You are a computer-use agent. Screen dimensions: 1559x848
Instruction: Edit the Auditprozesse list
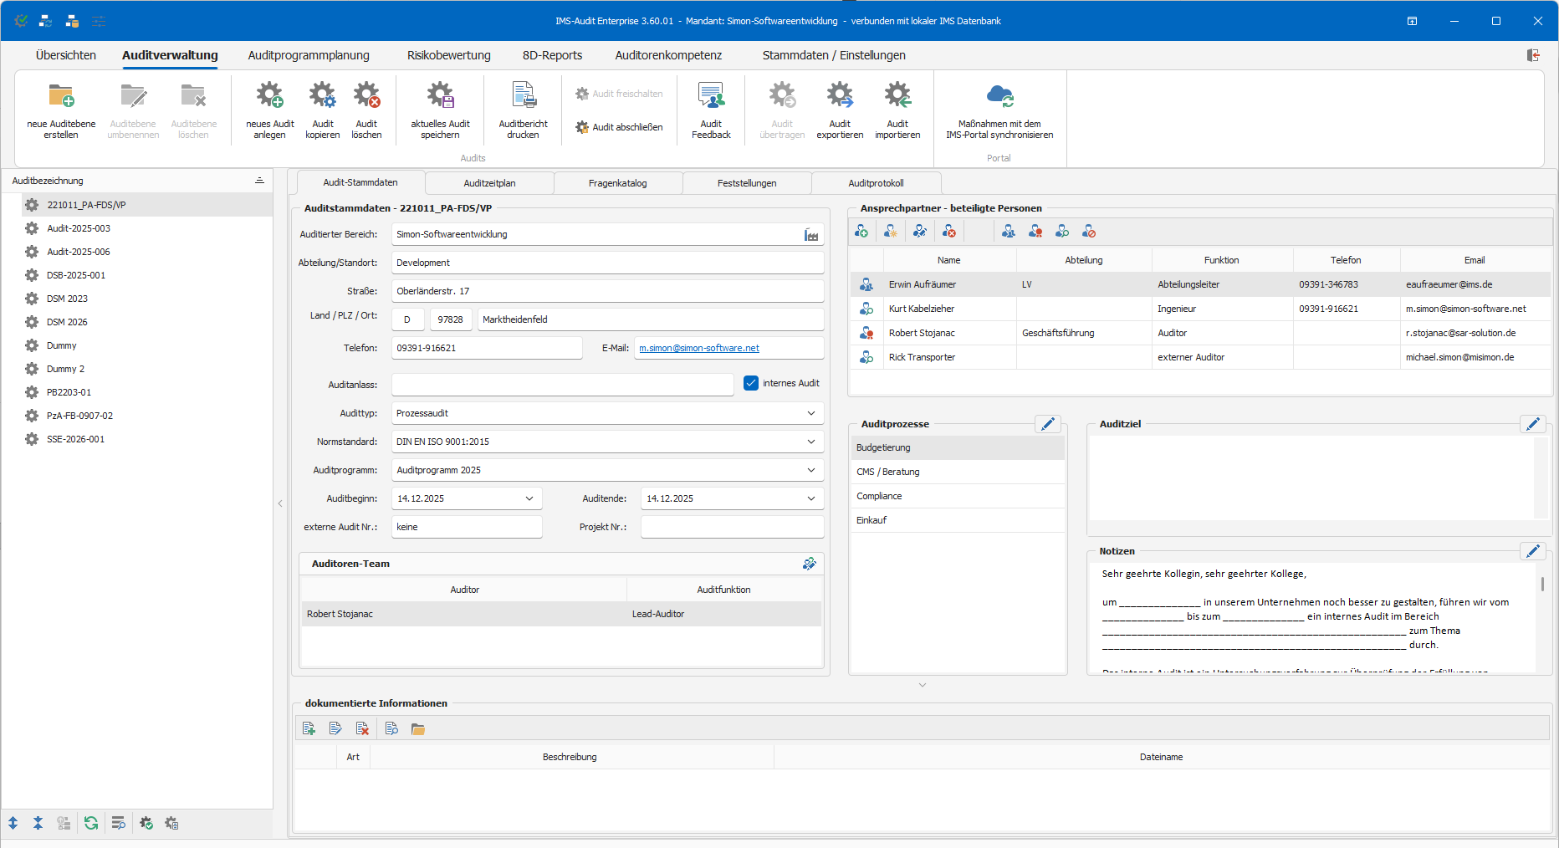(1048, 424)
